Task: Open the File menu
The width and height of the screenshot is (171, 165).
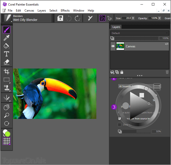Action: pyautogui.click(x=10, y=11)
